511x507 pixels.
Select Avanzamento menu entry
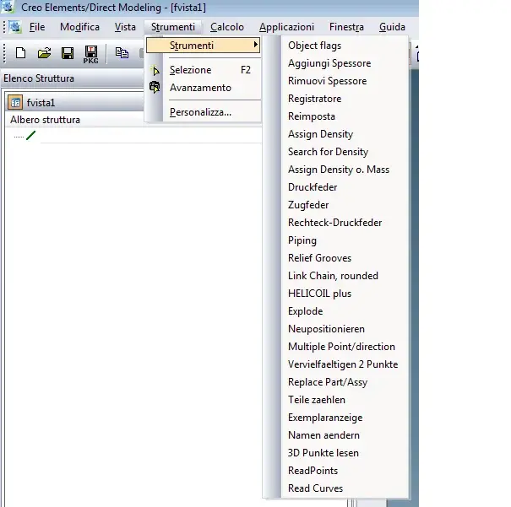coord(200,88)
